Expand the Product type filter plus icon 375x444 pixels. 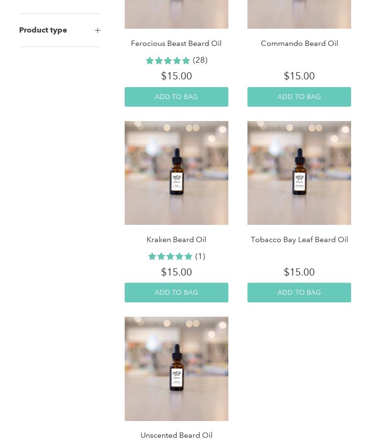(x=97, y=30)
